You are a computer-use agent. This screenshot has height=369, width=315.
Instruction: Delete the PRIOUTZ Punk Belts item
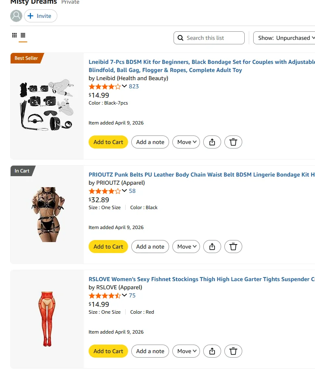[x=233, y=247]
